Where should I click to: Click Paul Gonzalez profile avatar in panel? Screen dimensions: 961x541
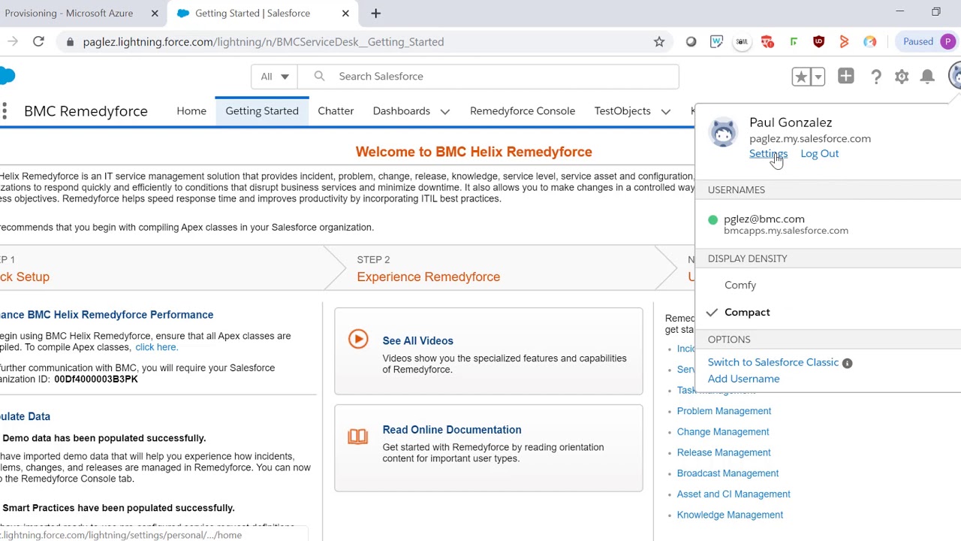point(723,132)
